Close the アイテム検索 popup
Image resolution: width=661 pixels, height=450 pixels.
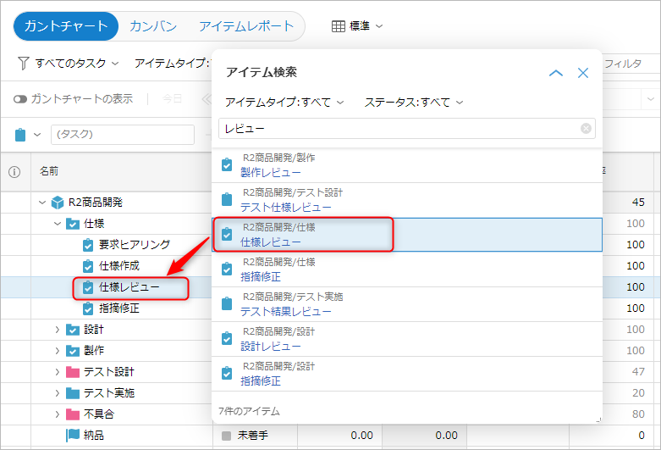[583, 74]
